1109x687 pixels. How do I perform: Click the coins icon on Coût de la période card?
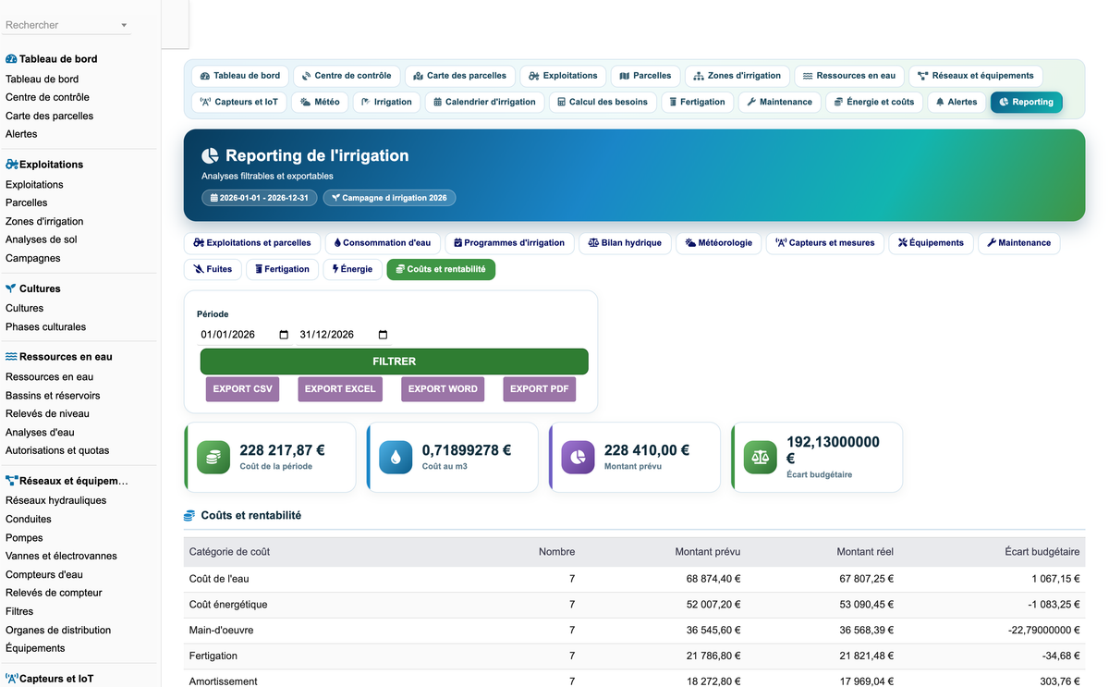(213, 457)
